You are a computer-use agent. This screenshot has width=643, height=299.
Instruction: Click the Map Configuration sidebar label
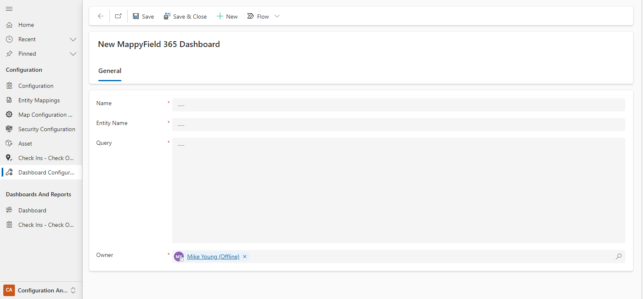point(45,115)
